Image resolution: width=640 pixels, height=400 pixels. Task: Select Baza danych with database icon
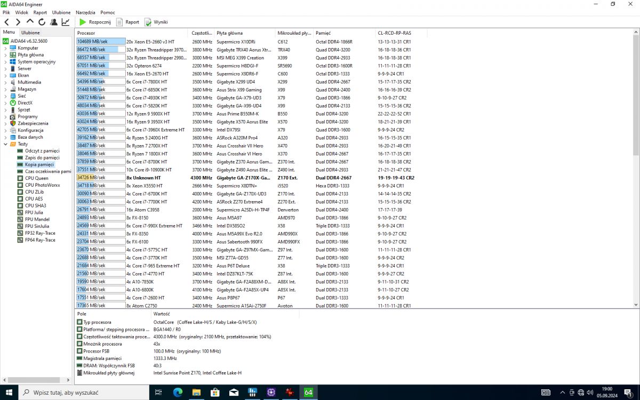pos(26,137)
